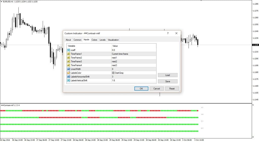The height and width of the screenshot is (142, 259).
Task: Click the current price label 1.1225
Action: (255, 45)
